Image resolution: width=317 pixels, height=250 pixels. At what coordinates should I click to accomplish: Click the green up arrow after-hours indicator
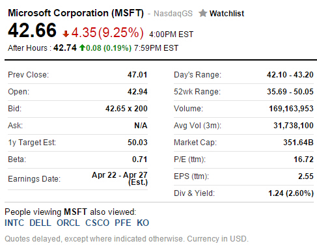(x=82, y=48)
